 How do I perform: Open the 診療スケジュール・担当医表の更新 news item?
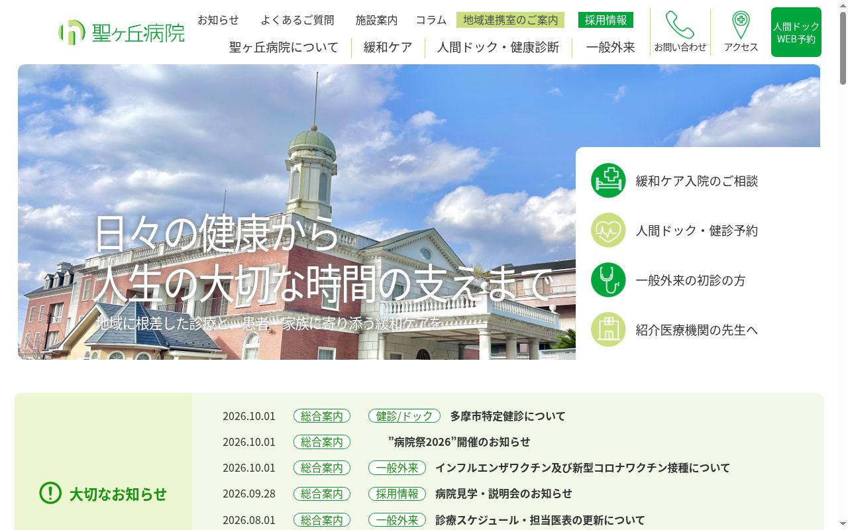[539, 520]
